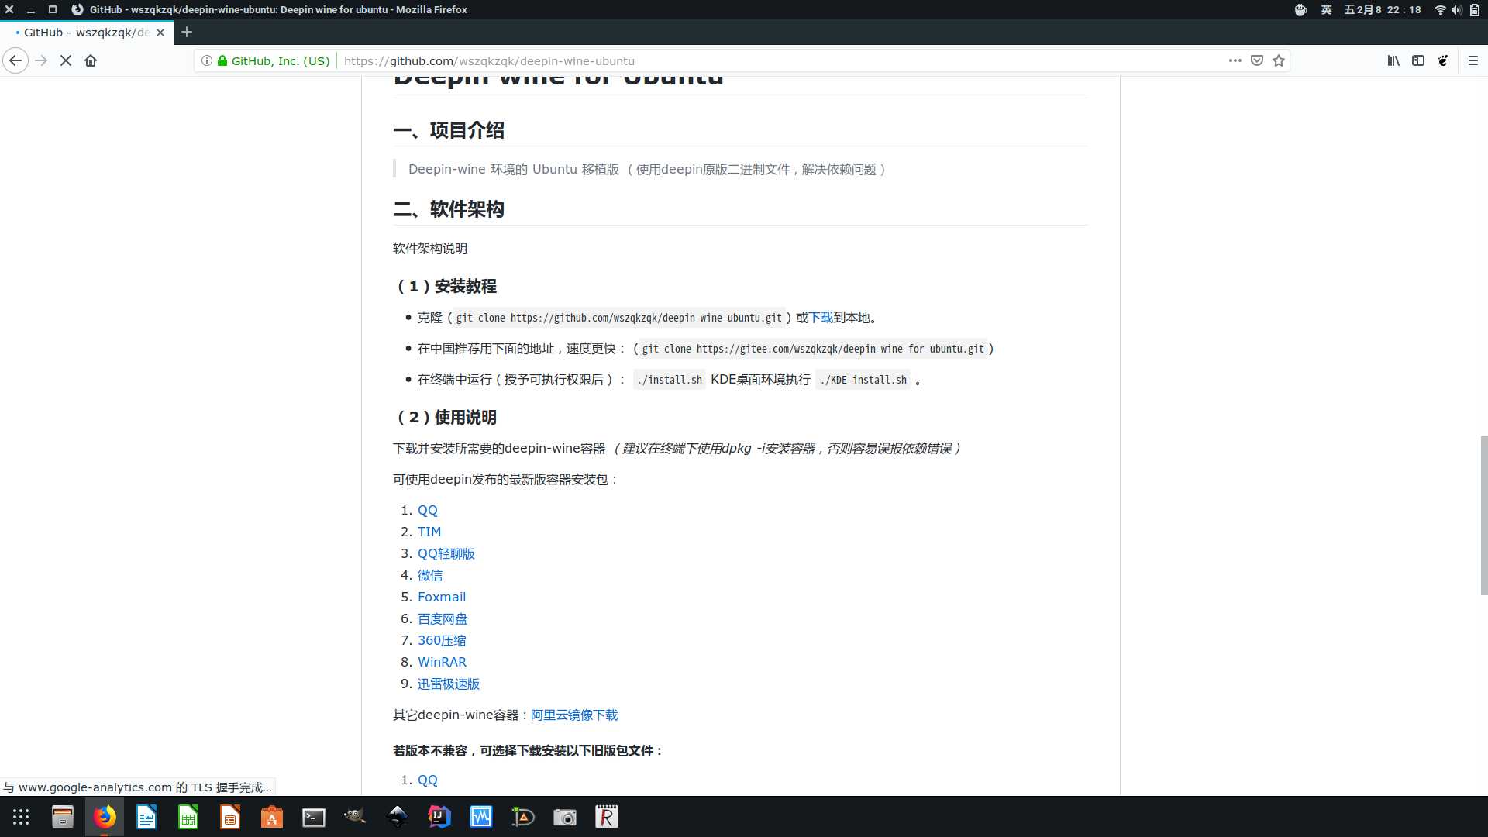This screenshot has height=837, width=1488.
Task: Open the clock and calendar panel
Action: pos(1383,9)
